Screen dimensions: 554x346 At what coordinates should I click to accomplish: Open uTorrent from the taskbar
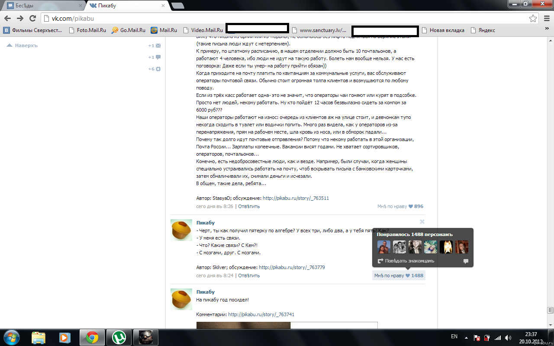[x=119, y=337]
